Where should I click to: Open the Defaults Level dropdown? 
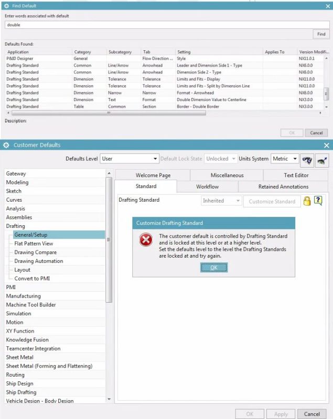pyautogui.click(x=130, y=159)
